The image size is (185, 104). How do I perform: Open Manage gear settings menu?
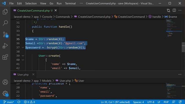coord(5,93)
